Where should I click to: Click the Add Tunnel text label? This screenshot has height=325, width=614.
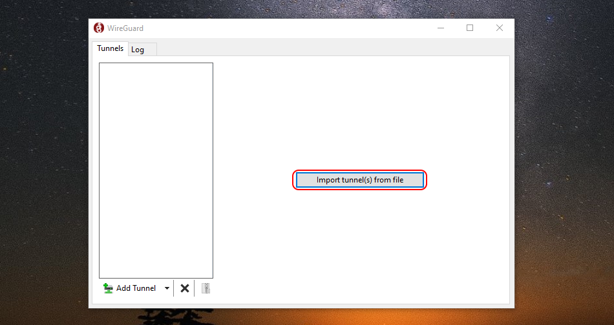(x=136, y=288)
